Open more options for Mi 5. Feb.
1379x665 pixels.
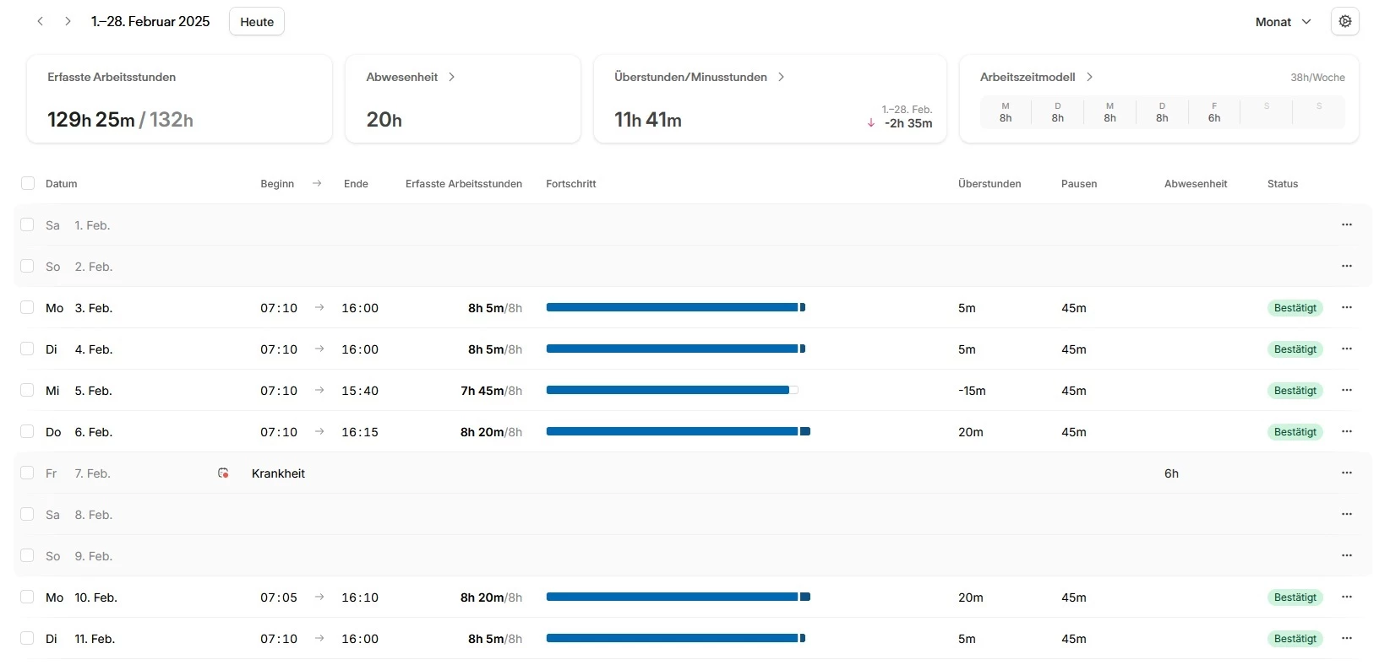click(x=1347, y=390)
